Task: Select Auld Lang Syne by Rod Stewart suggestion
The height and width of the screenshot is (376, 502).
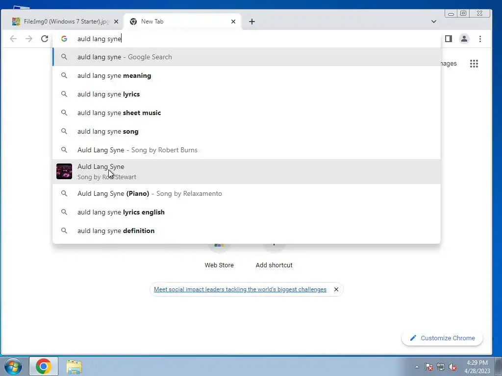Action: (x=247, y=172)
